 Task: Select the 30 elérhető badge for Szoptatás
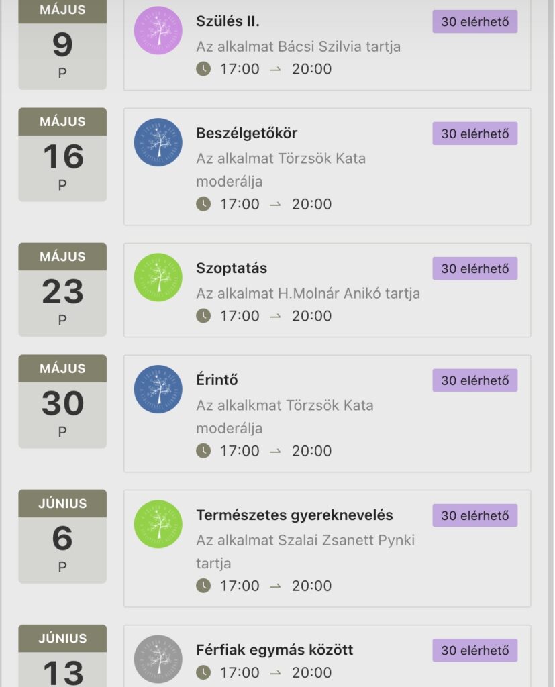(474, 268)
